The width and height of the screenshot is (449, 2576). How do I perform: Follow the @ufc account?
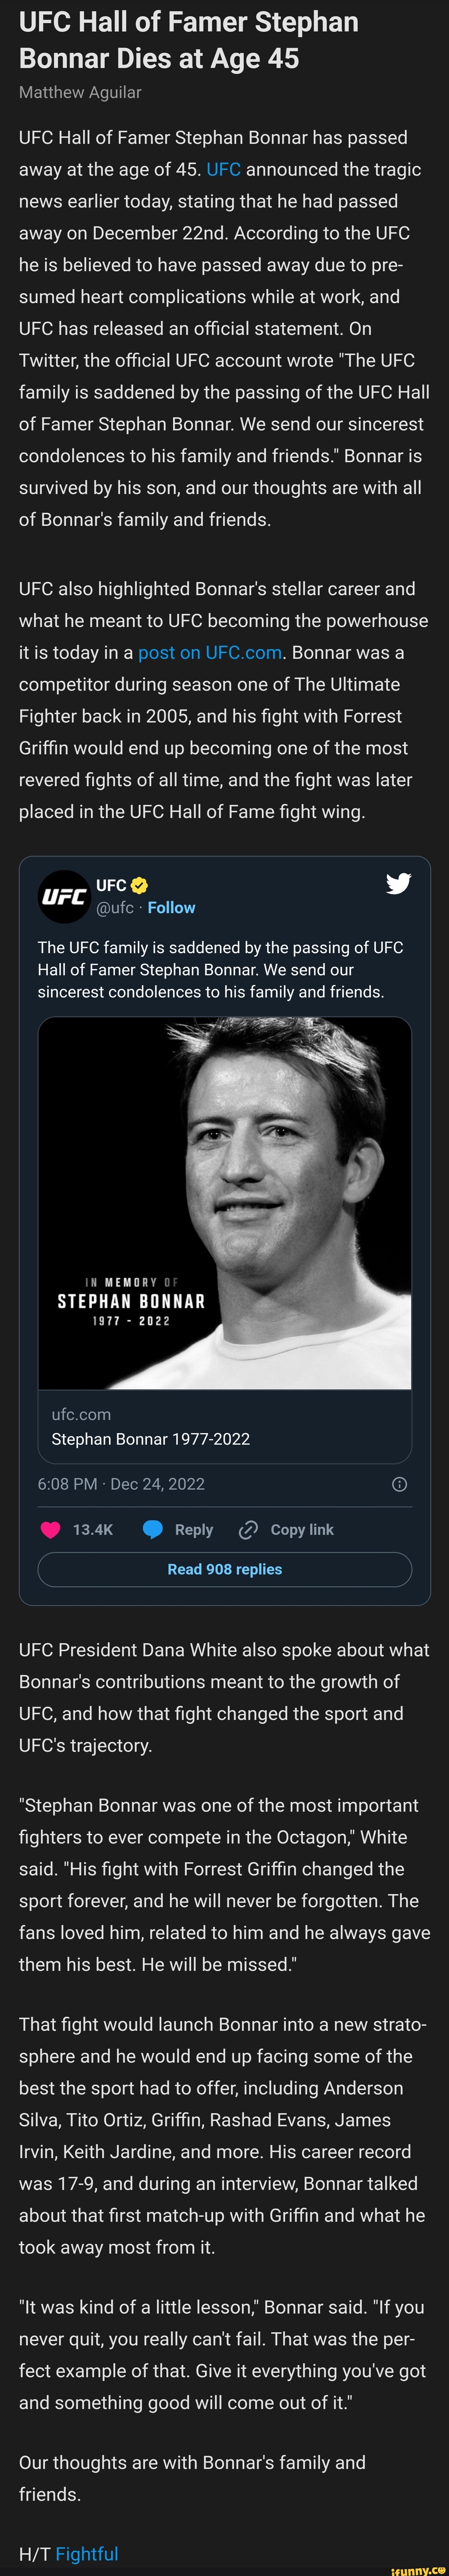pos(172,908)
